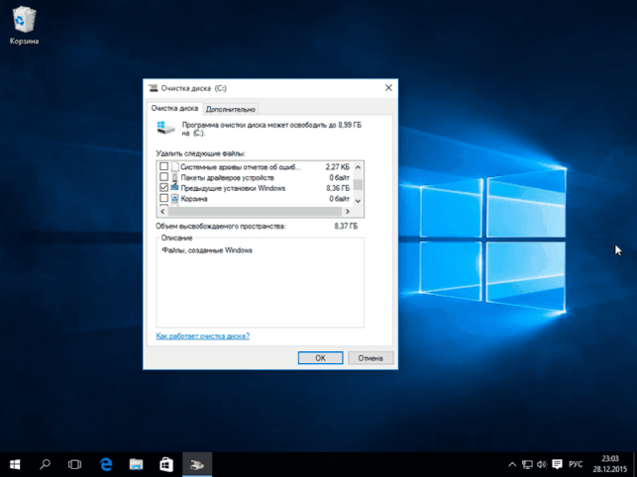This screenshot has height=477, width=637.
Task: Click the file list scroll up arrow
Action: coord(358,167)
